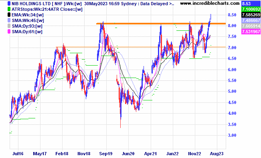Click the 7.605914 SMA value box
Viewport: 261px width, 158px height.
[x=251, y=26]
